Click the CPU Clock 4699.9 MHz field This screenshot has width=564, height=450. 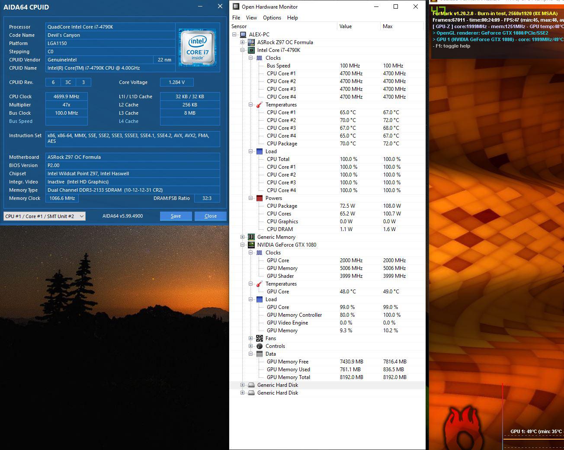pyautogui.click(x=67, y=96)
